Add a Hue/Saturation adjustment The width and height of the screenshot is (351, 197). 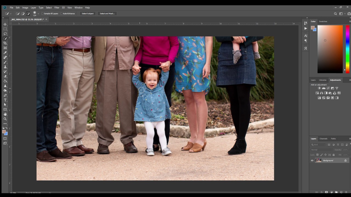coord(317,93)
